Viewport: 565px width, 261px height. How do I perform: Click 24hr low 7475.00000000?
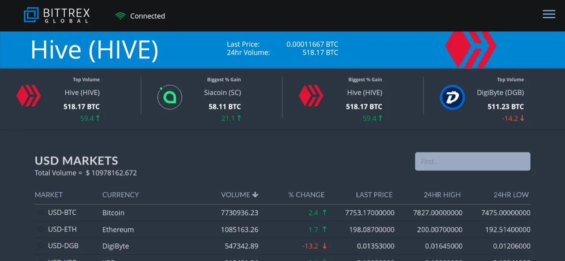click(506, 213)
